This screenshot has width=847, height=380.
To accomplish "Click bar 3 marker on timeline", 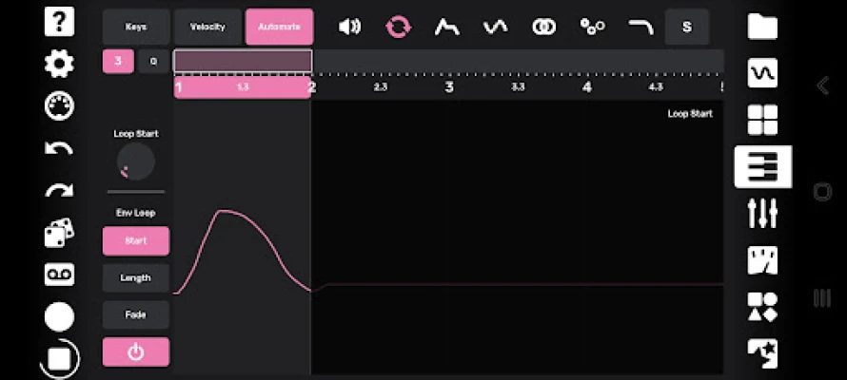I will pyautogui.click(x=449, y=87).
